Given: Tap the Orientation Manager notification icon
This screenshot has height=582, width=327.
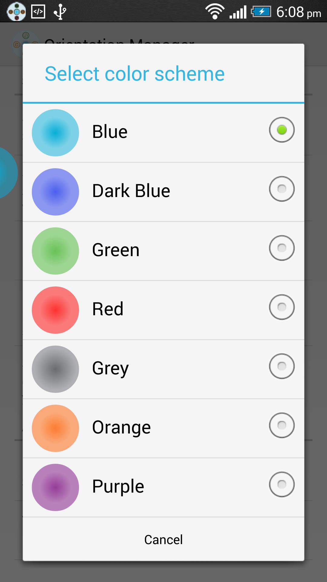Looking at the screenshot, I should (16, 12).
